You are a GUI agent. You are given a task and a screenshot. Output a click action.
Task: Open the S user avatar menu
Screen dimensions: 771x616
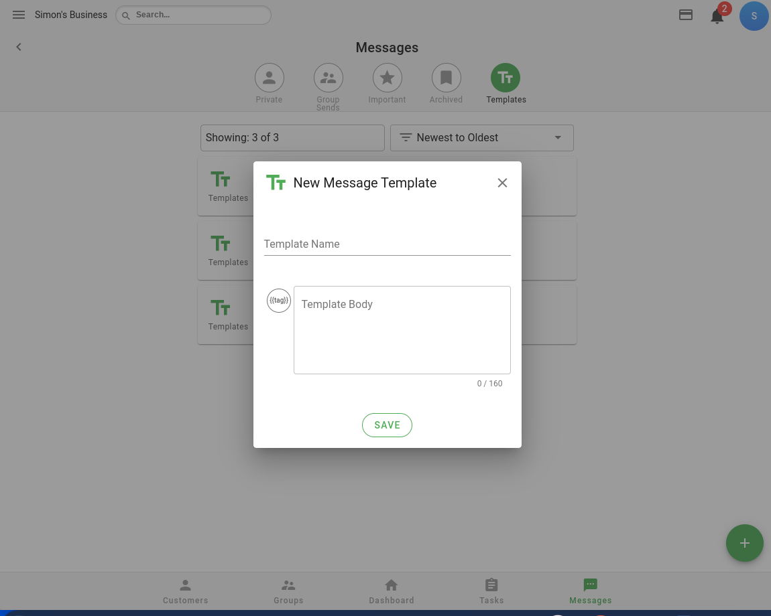(x=754, y=15)
